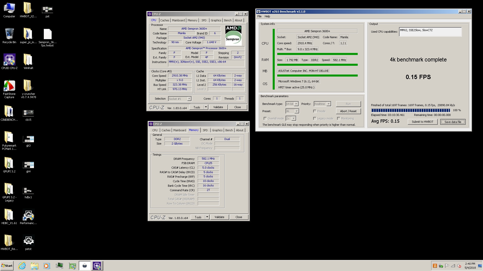Click Tools button in upper CPU-Z window

(197, 107)
